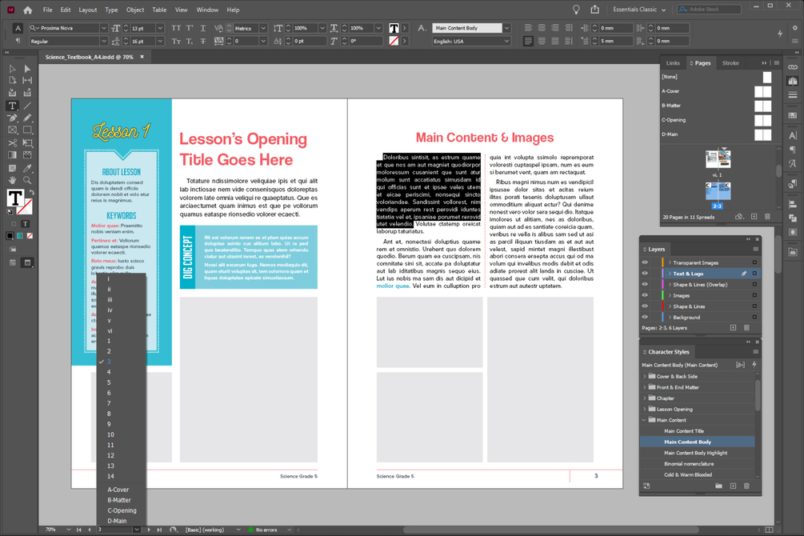Select the Line tool

27,106
